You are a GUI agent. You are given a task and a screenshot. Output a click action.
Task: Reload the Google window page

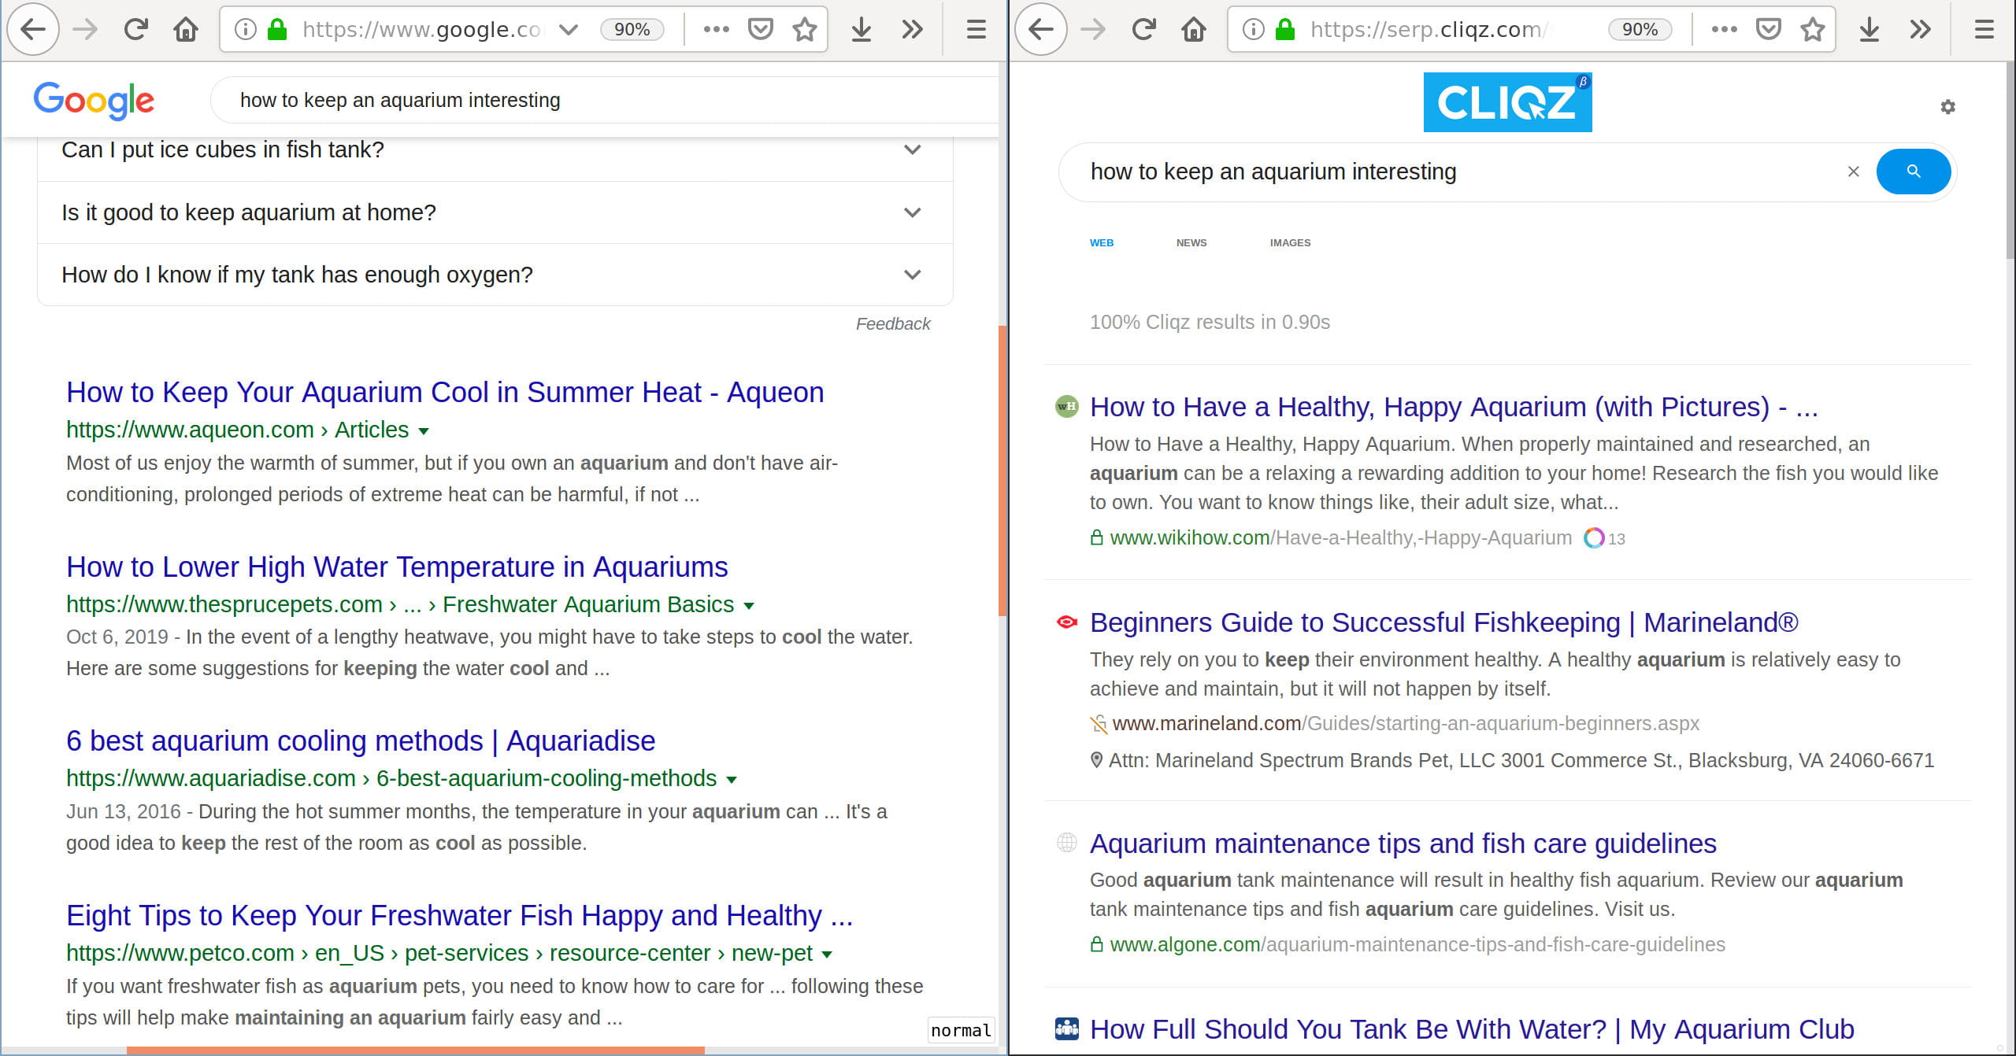135,30
